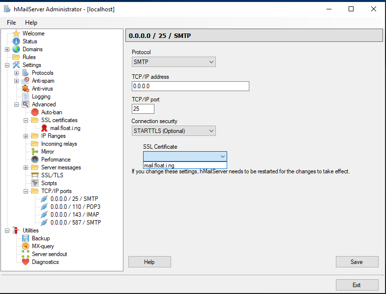Click the Domains globe icon

(16, 49)
